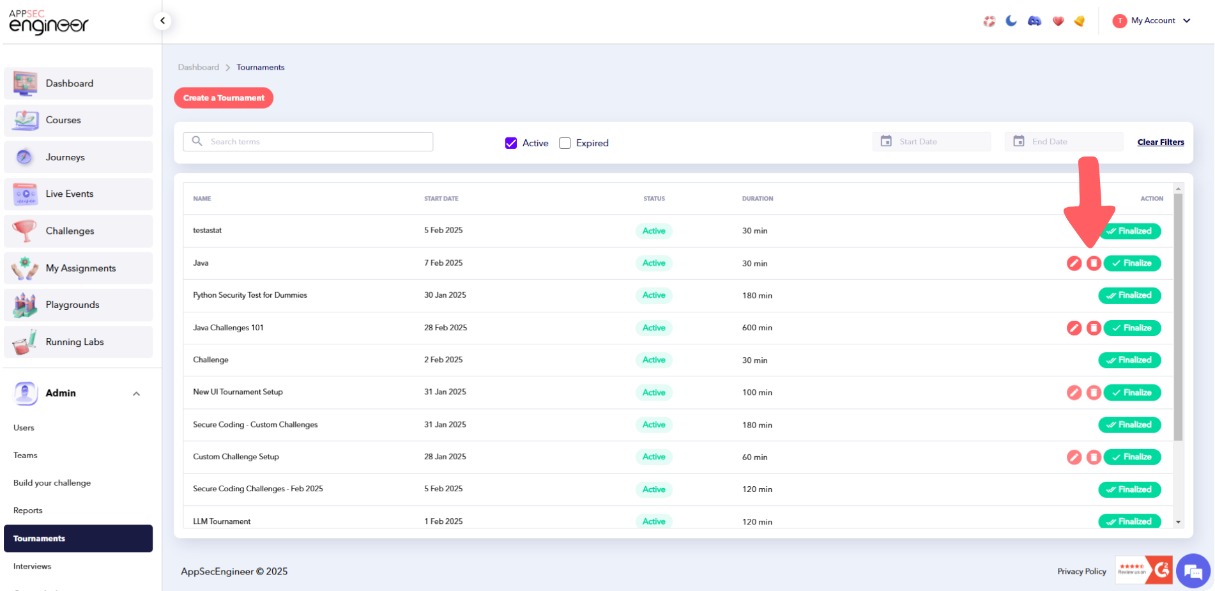Viewport: 1215px width, 591px height.
Task: Click the search magnifier in the search field
Action: point(197,141)
